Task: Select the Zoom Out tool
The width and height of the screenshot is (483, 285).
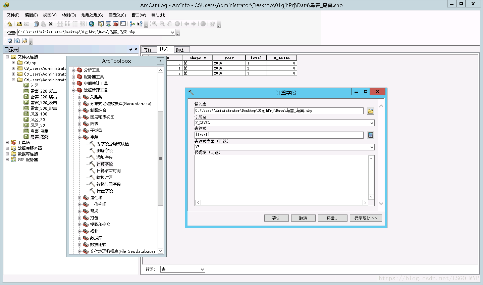Action: pos(162,24)
